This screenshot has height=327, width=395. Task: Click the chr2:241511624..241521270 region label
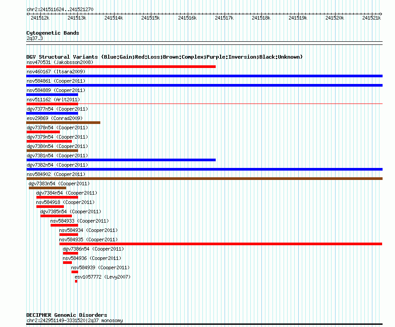point(60,9)
